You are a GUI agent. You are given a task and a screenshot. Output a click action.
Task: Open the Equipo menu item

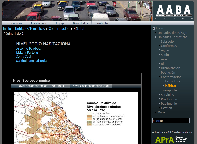coord(61,23)
